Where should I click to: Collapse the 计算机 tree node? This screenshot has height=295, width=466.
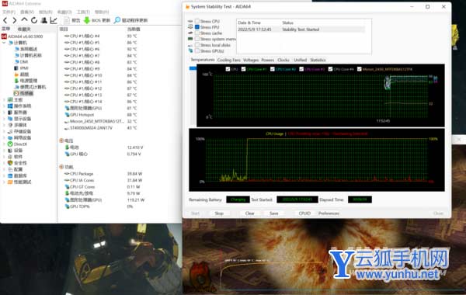pyautogui.click(x=4, y=43)
